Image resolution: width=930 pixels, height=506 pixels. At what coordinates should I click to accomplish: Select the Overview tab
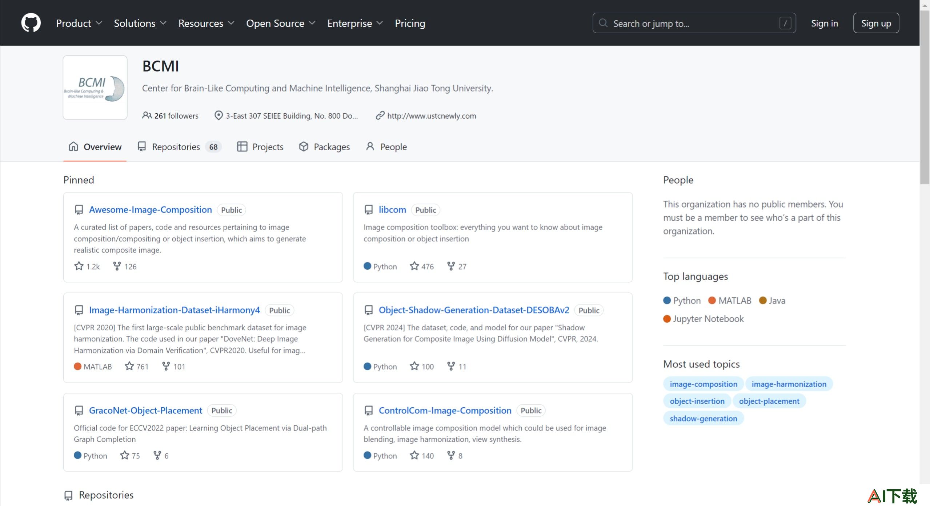point(95,147)
